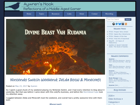Go to the Home menu item
Image resolution: width=140 pixels, height=105 pixels.
29,14
